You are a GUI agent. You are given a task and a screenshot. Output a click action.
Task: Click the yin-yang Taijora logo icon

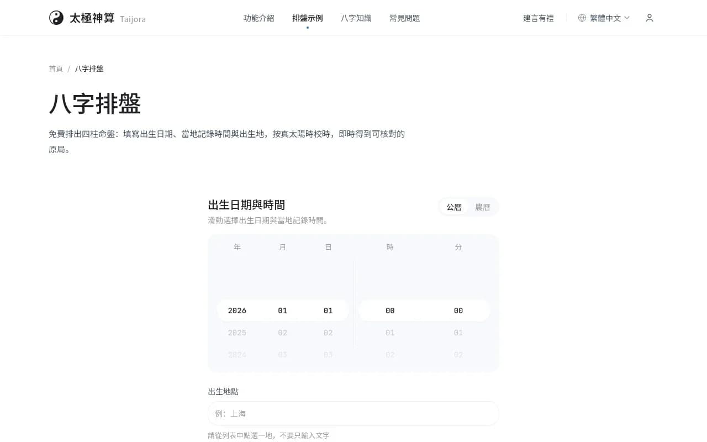click(56, 18)
